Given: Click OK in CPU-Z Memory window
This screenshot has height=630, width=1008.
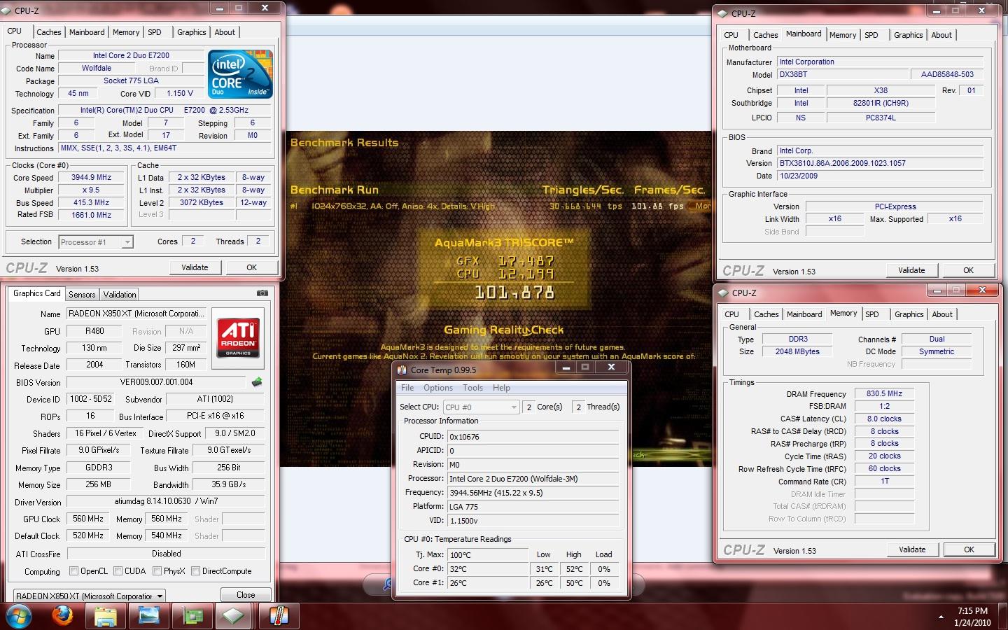Looking at the screenshot, I should tap(969, 549).
